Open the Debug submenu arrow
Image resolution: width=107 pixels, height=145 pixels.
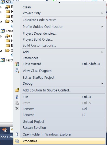tap(102, 83)
